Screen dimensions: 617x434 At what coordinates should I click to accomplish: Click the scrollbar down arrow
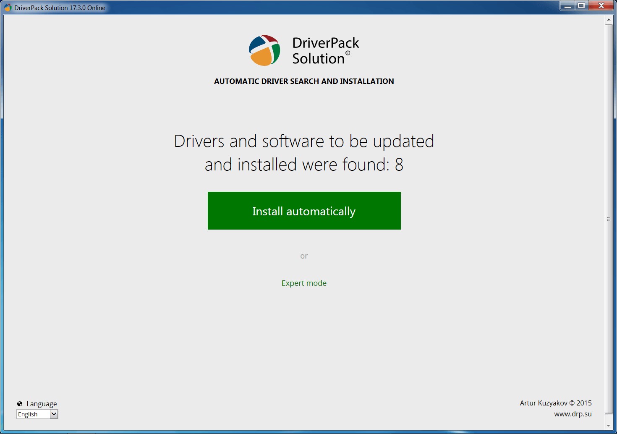[x=609, y=424]
